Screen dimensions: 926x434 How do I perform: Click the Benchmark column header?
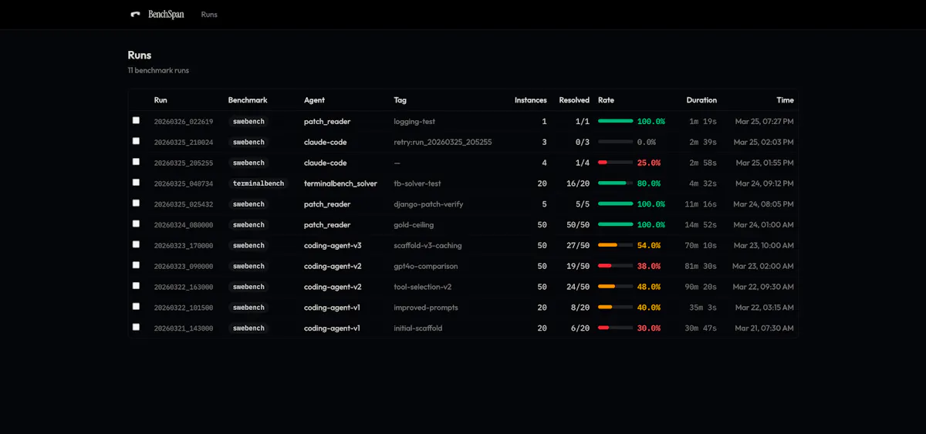tap(248, 100)
